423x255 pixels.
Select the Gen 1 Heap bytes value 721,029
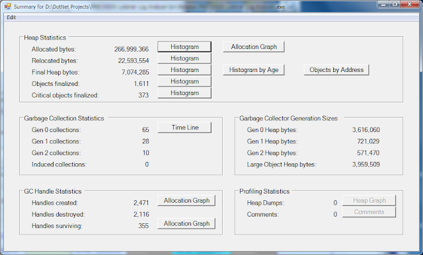pos(368,141)
